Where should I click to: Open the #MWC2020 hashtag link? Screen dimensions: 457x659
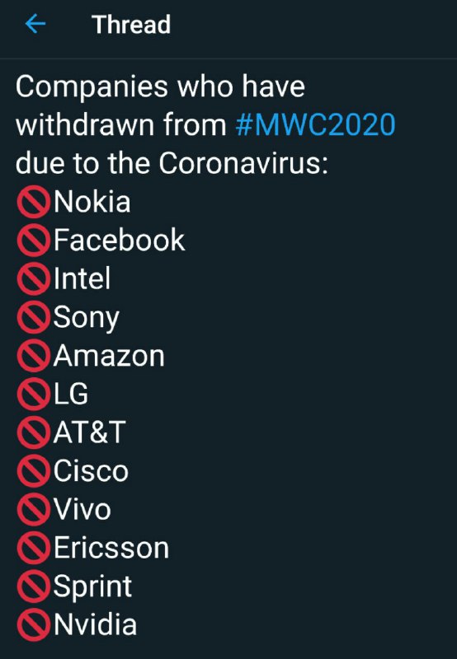[x=316, y=124]
